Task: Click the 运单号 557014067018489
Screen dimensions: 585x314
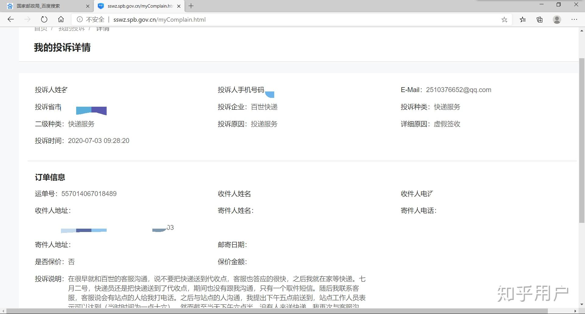Action: tap(89, 194)
